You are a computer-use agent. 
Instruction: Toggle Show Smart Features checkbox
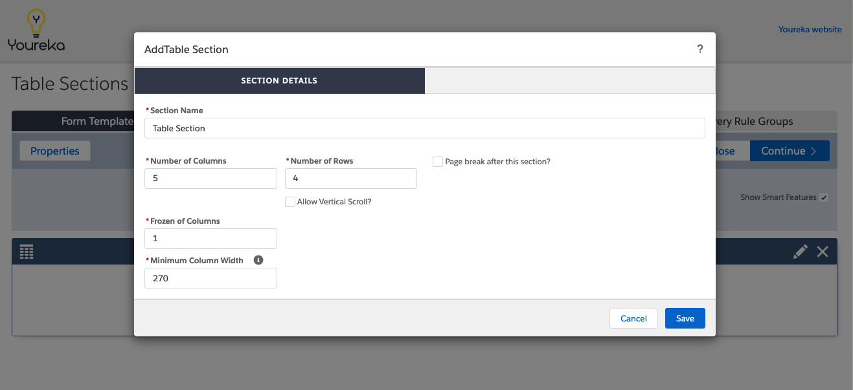pyautogui.click(x=824, y=197)
